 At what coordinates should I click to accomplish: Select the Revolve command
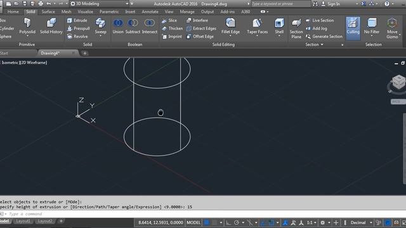coord(77,37)
